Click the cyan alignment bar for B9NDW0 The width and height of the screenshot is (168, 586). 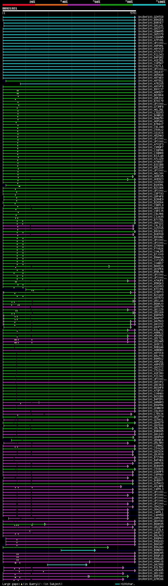click(78, 550)
